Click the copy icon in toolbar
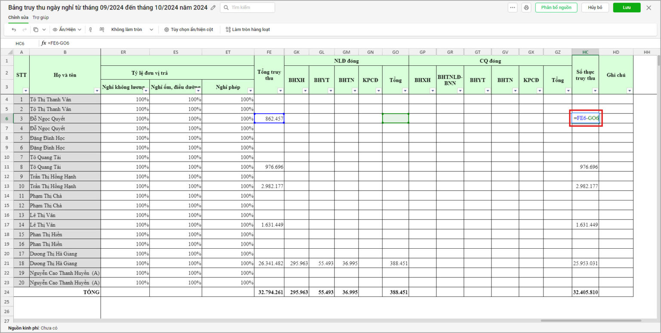Viewport: 661px width, 333px height. coord(36,30)
